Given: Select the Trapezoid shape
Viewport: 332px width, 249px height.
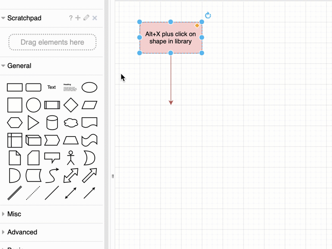Looking at the screenshot, I should (71, 140).
